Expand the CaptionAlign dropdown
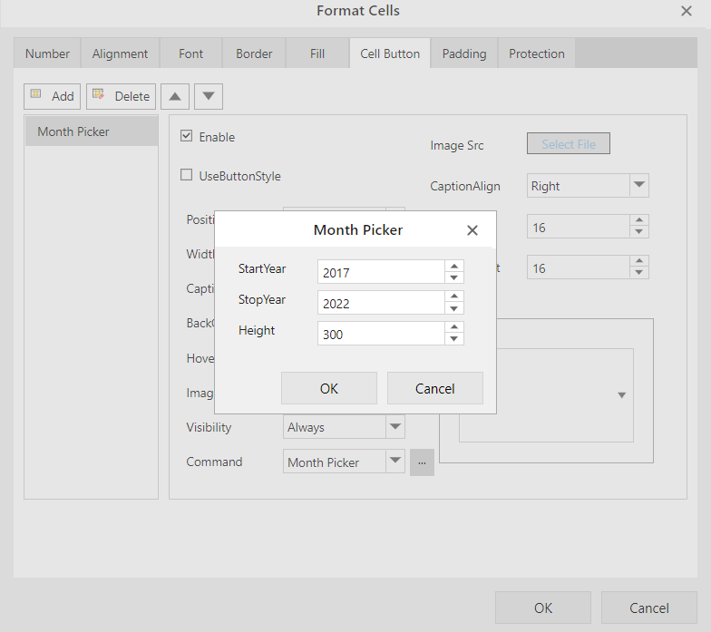 coord(638,186)
